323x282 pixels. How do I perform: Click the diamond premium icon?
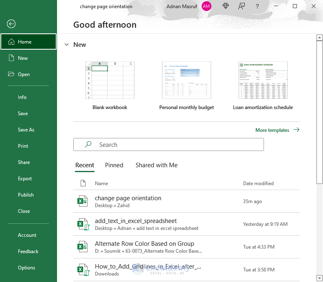226,6
